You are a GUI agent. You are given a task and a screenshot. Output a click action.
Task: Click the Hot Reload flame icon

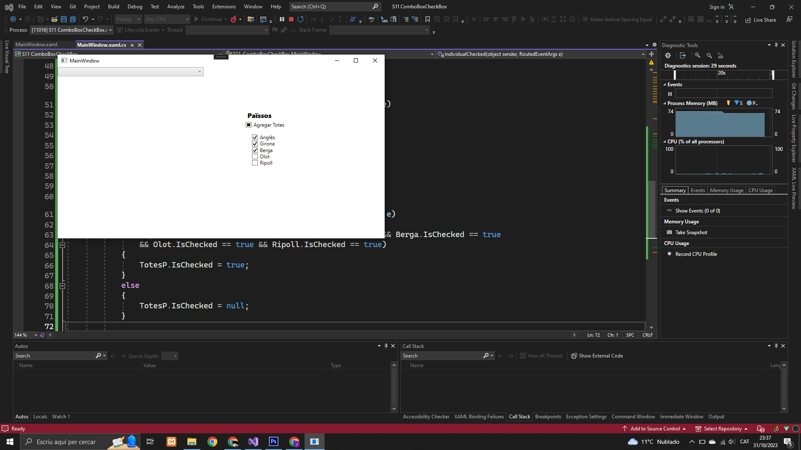pyautogui.click(x=234, y=19)
